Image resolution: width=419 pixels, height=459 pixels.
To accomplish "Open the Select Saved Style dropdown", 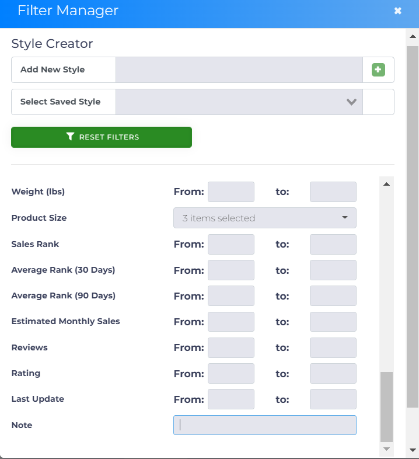I will (239, 102).
